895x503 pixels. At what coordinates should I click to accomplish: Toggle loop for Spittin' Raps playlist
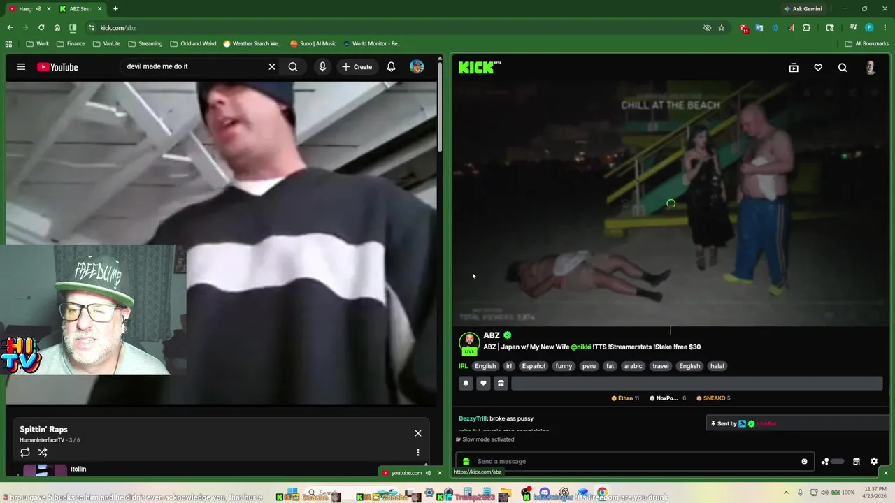tap(25, 453)
